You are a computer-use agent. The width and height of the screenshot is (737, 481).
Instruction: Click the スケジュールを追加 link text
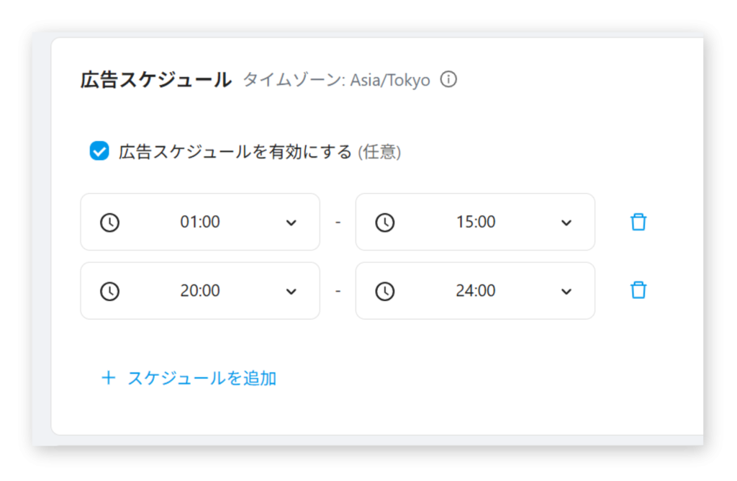tap(202, 378)
